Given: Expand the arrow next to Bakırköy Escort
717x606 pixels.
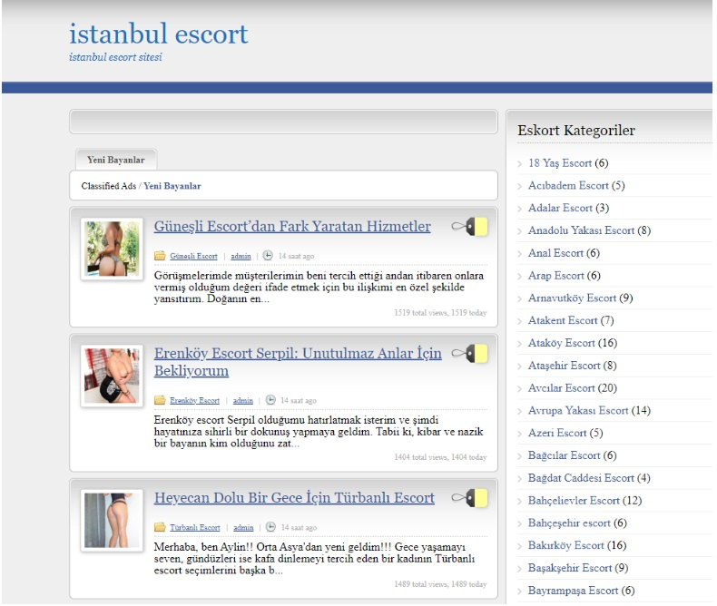Looking at the screenshot, I should tap(519, 546).
